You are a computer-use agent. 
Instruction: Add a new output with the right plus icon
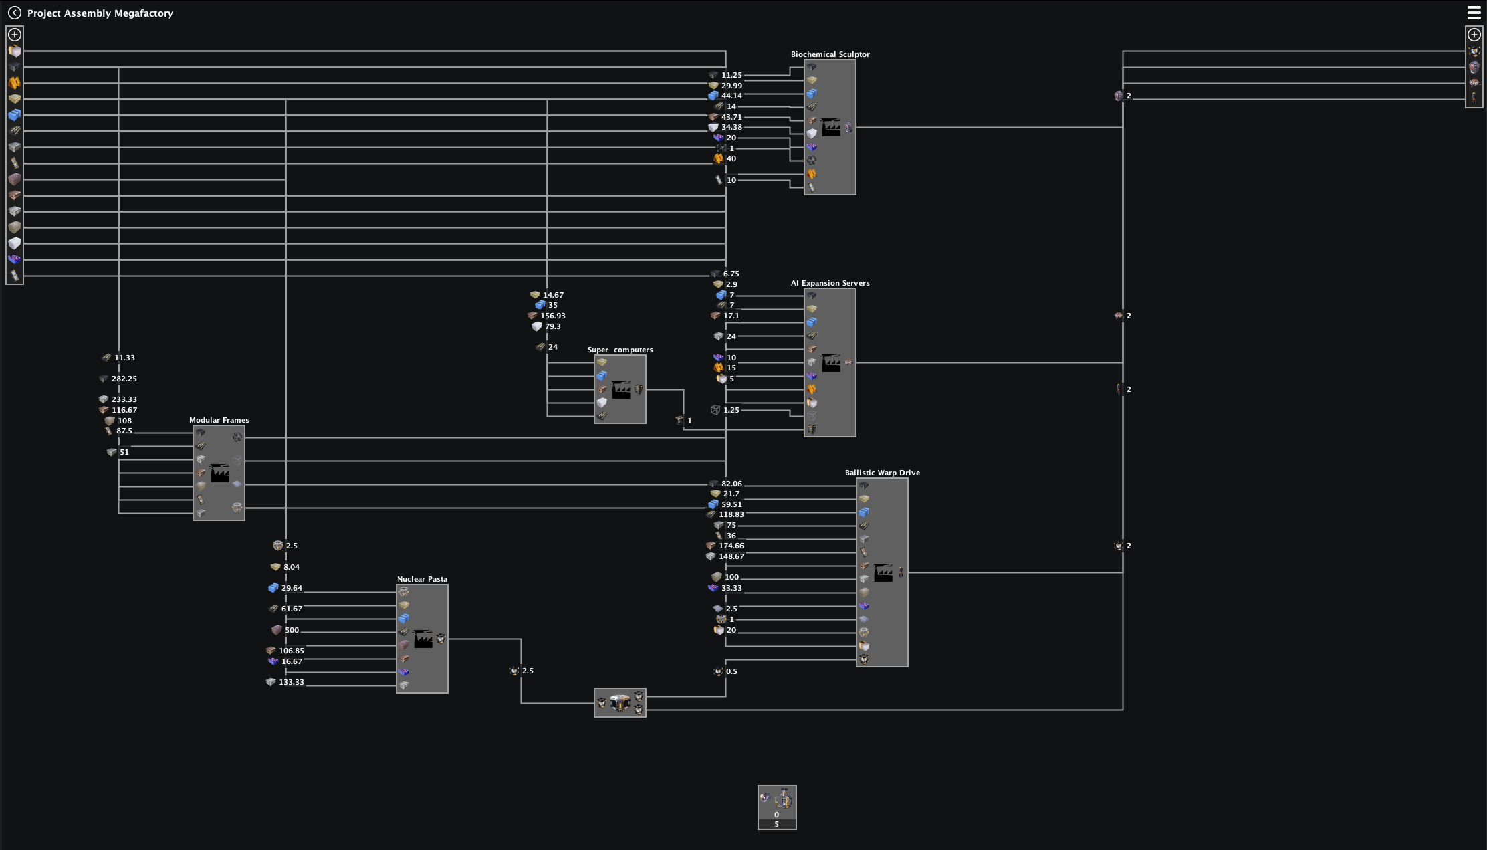point(1474,35)
